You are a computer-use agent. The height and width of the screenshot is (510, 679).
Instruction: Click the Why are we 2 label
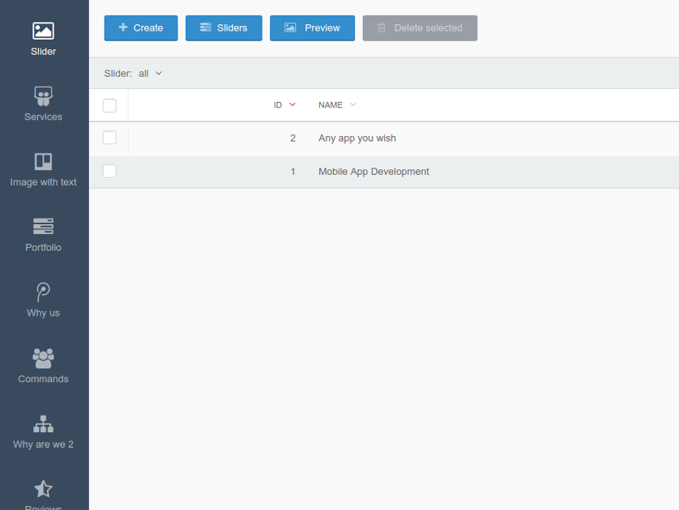(43, 444)
